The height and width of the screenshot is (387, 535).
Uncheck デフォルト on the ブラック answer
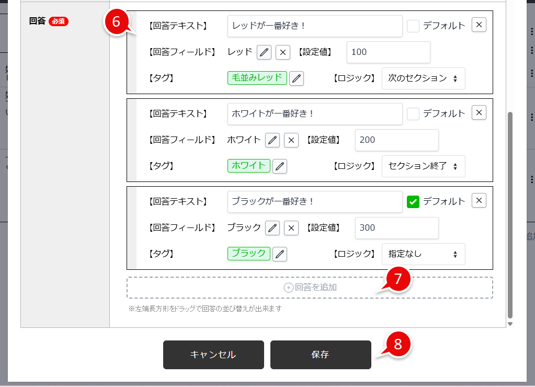coord(413,200)
